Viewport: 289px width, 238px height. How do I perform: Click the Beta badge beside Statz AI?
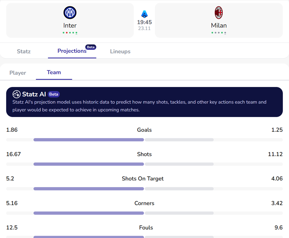tap(54, 94)
